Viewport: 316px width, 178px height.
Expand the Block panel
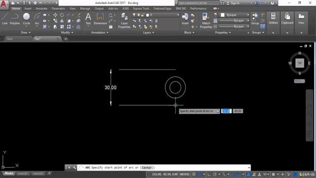189,33
